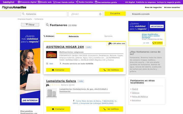Click the yellow Encuentra button
The height and width of the screenshot is (114, 183).
115,13
